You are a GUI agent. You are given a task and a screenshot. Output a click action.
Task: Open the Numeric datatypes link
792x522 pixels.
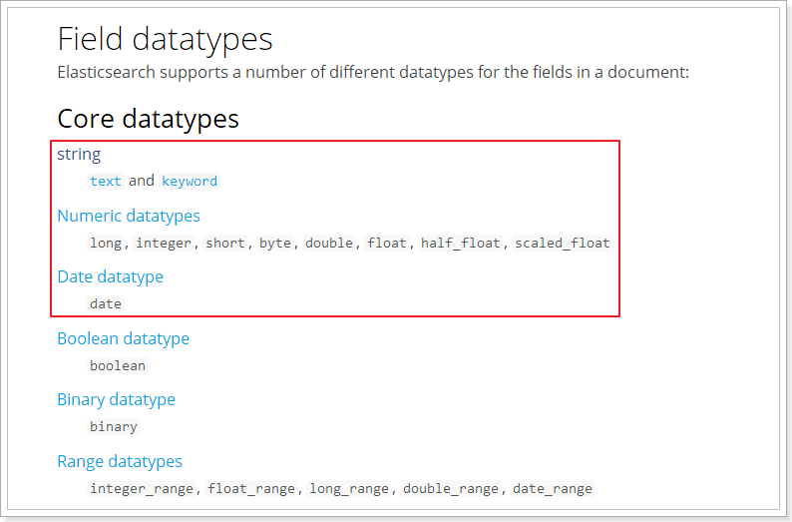point(129,216)
